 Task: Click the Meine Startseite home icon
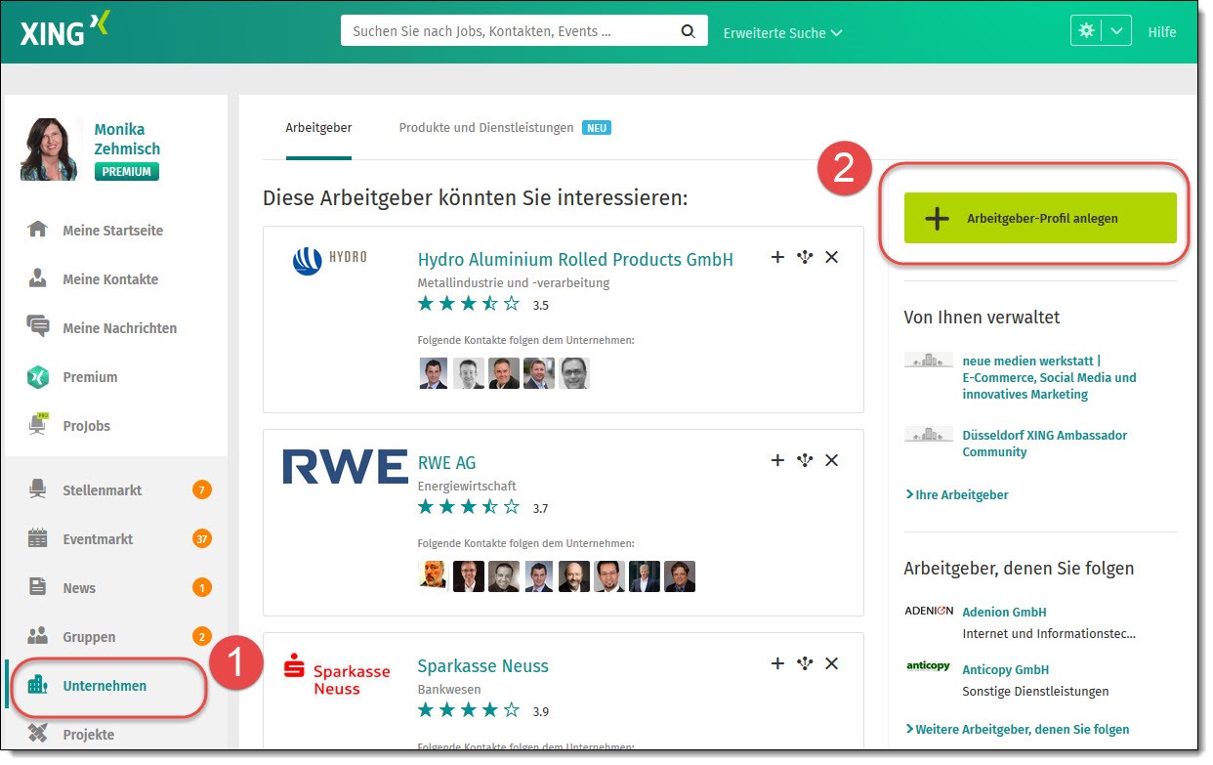click(x=38, y=230)
